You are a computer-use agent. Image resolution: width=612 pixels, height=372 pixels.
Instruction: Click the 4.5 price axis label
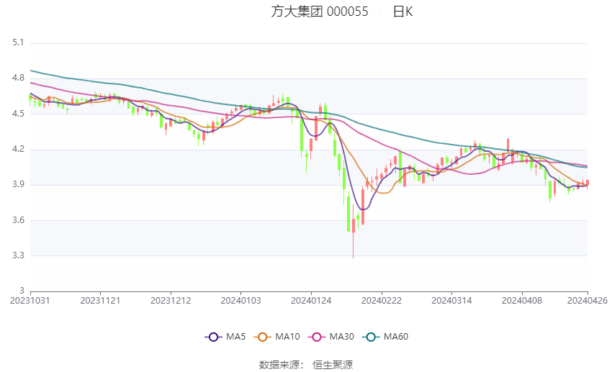18,114
